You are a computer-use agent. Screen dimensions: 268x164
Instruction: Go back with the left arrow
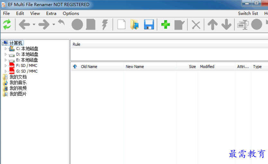click(24, 25)
